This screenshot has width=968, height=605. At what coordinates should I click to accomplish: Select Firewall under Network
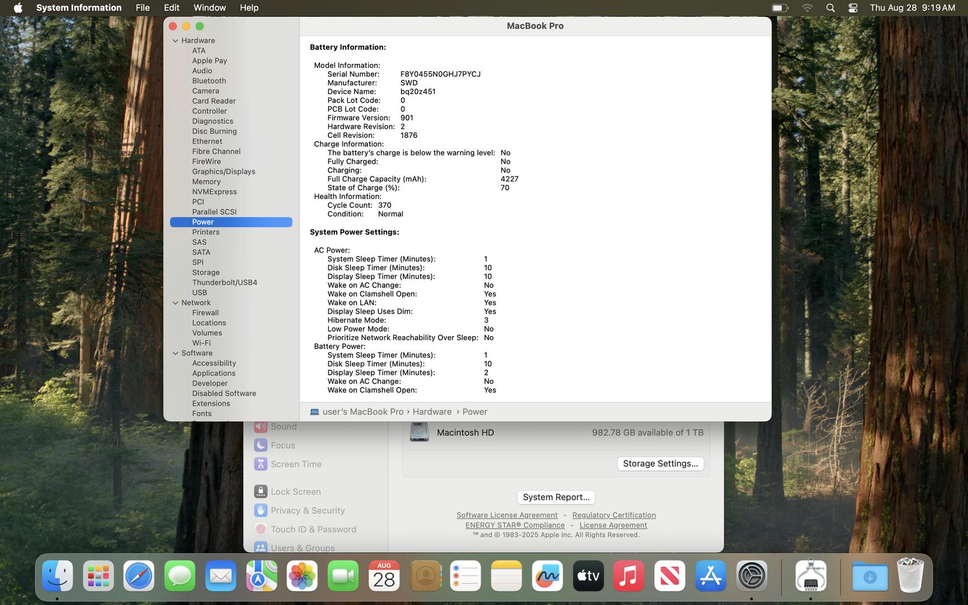[206, 313]
